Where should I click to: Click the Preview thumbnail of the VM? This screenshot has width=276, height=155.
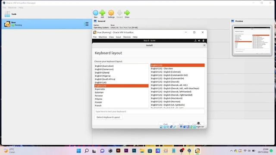pos(252,40)
